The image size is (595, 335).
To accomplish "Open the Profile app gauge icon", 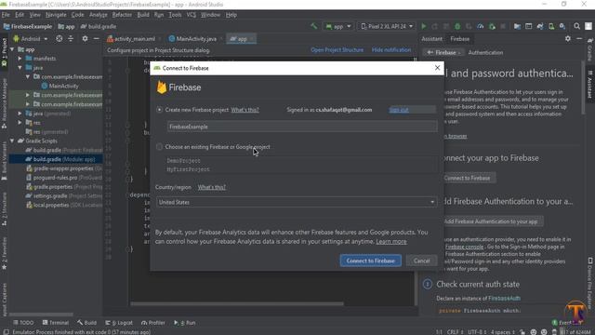I will coord(480,26).
